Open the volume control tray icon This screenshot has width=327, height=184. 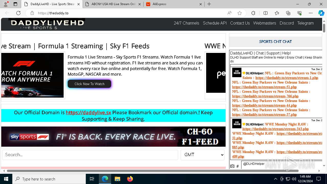[x=294, y=179]
